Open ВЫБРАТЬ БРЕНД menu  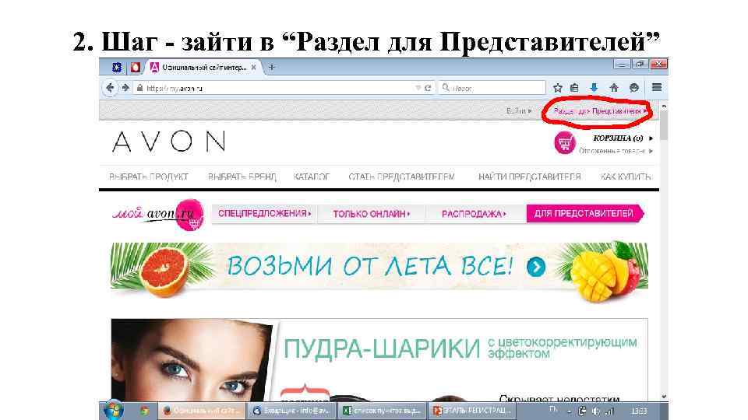[x=242, y=177]
